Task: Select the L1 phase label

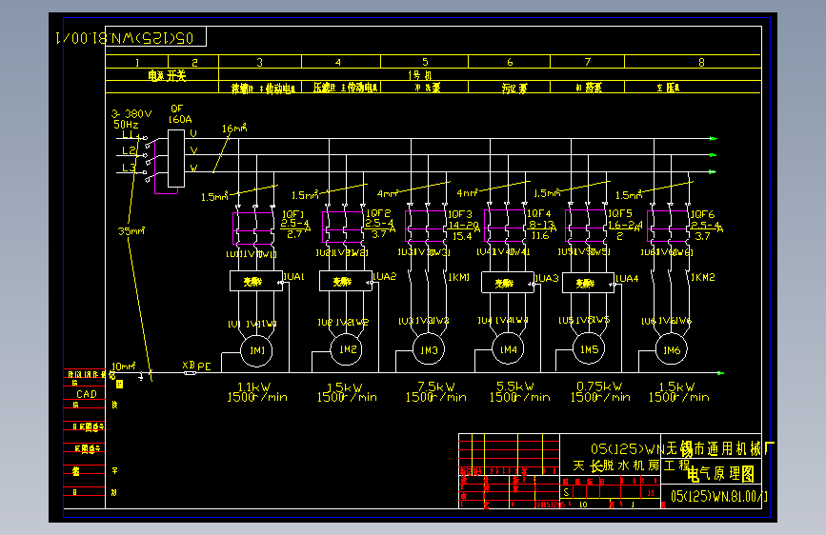Action: tap(129, 135)
